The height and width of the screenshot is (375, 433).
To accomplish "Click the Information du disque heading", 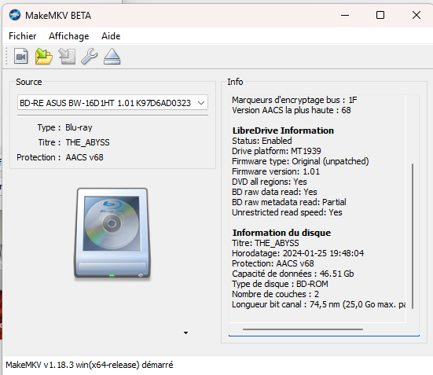I will tap(281, 233).
